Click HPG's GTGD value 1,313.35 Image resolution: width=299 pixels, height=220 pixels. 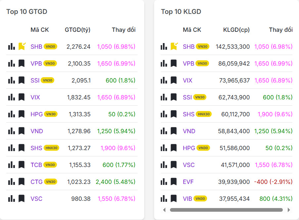79,114
